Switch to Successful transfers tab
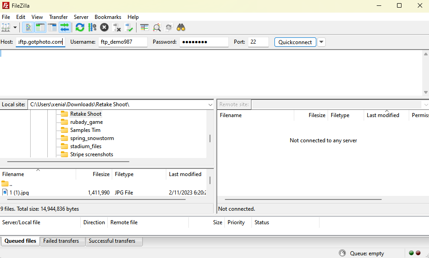Image resolution: width=429 pixels, height=258 pixels. (114, 241)
